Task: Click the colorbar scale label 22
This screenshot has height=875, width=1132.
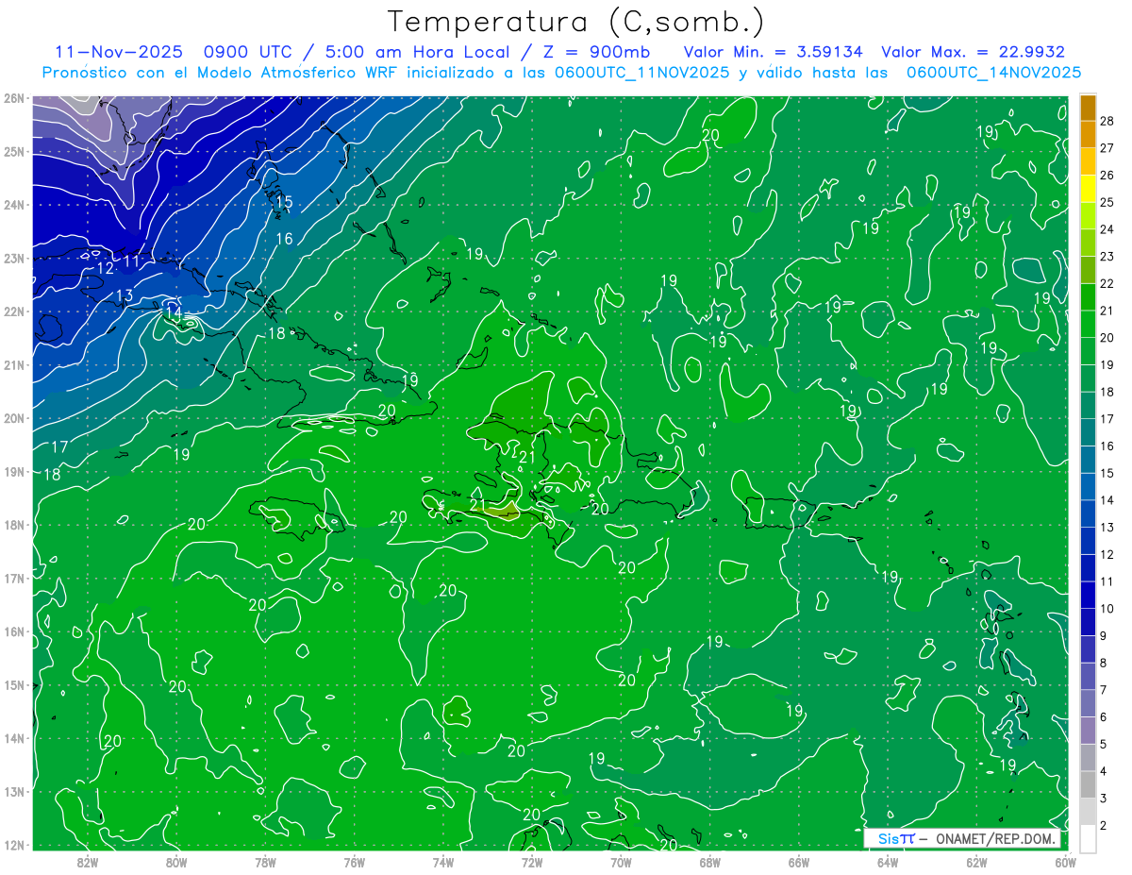Action: 1107,283
